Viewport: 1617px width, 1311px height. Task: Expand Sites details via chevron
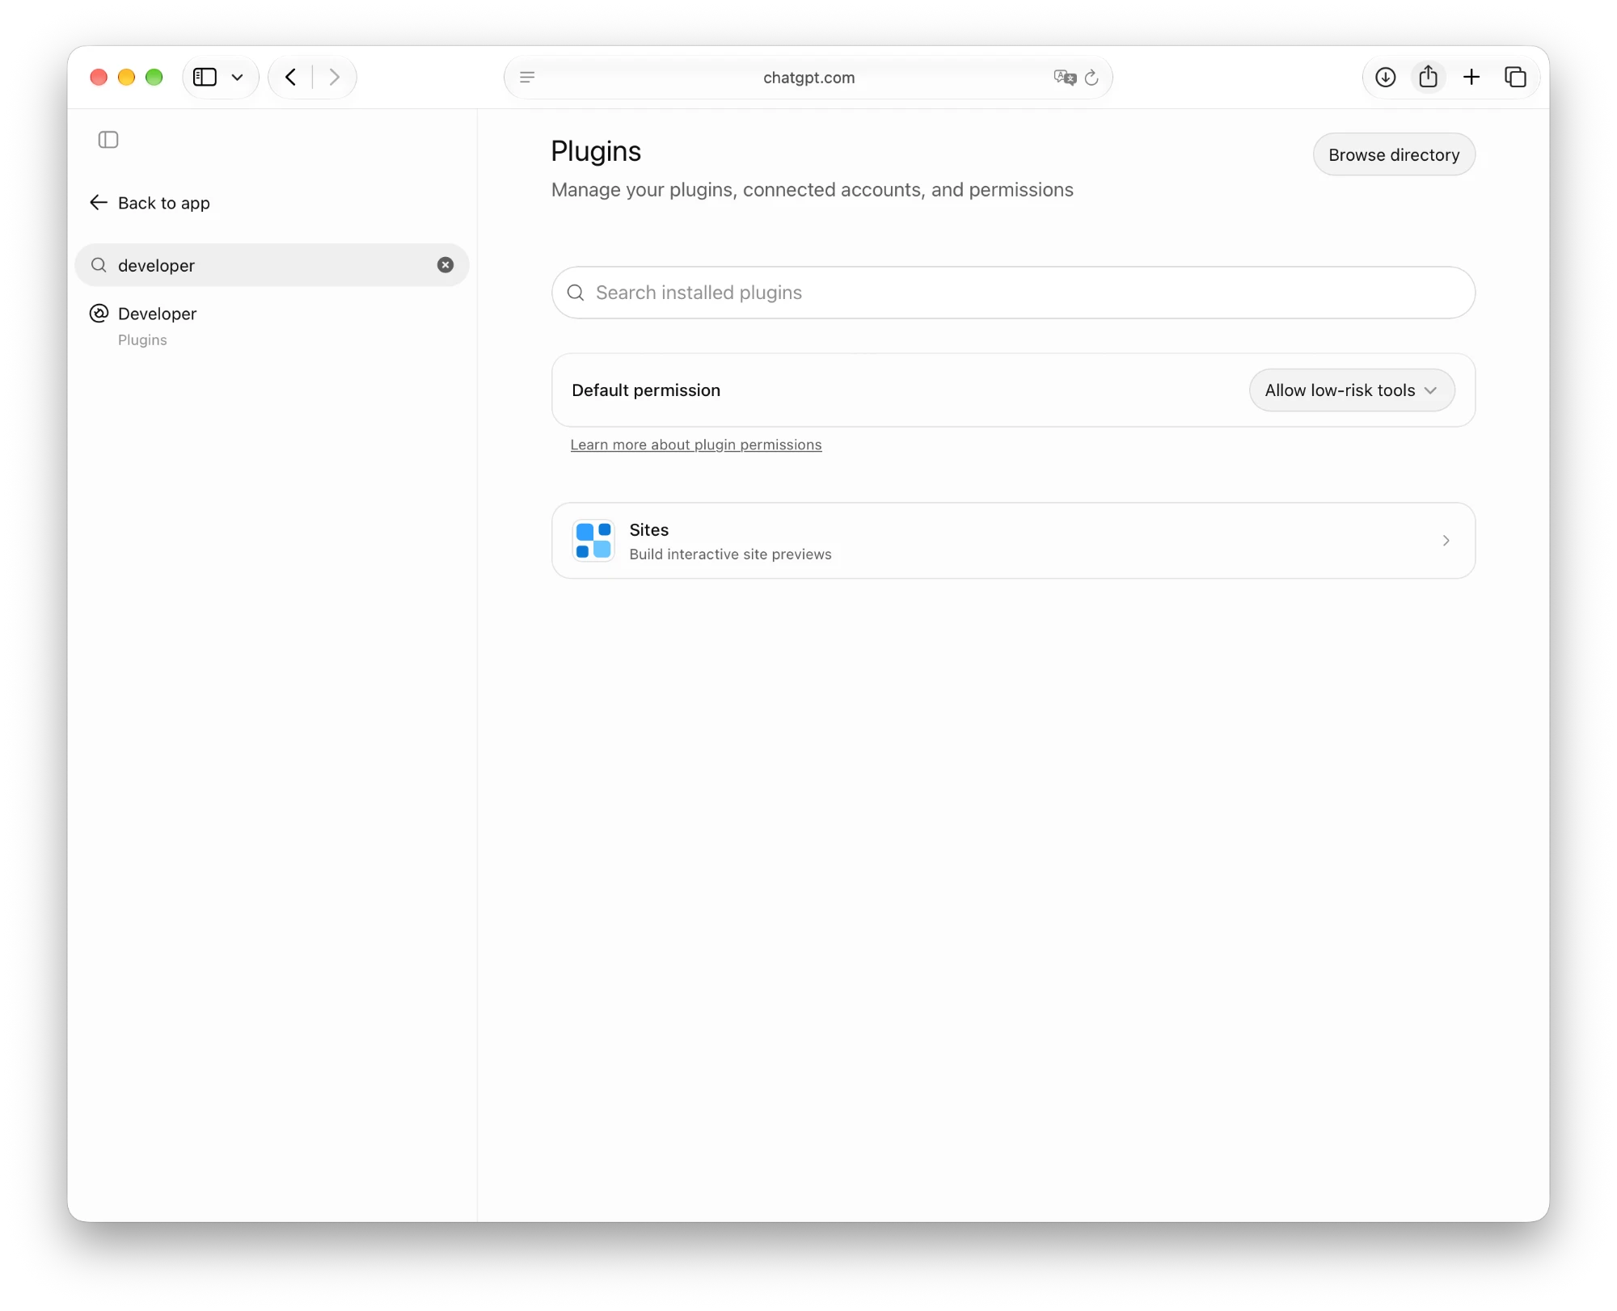1446,541
